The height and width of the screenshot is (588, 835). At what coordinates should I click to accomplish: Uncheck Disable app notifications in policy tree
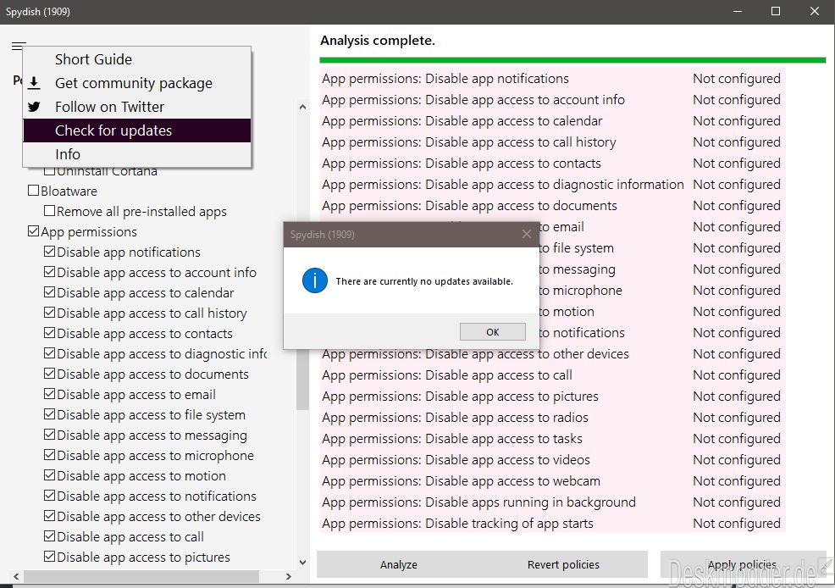(x=49, y=251)
